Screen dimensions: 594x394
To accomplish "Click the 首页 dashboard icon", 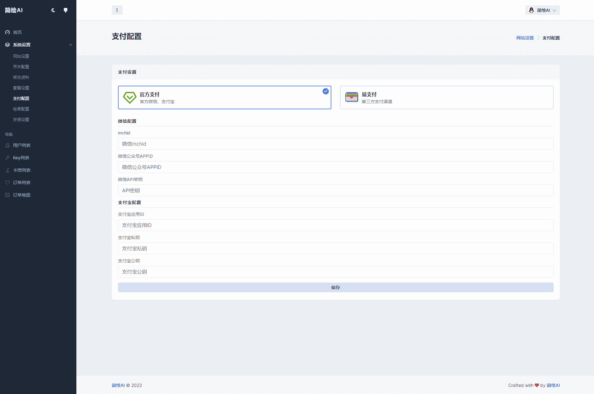I will (7, 32).
